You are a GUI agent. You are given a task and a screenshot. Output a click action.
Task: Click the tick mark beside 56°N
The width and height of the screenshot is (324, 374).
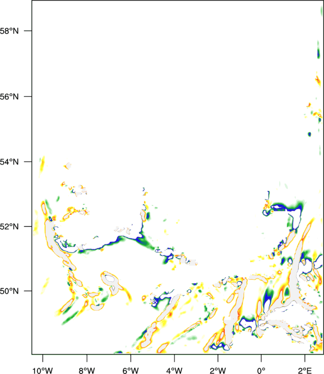tap(28, 96)
